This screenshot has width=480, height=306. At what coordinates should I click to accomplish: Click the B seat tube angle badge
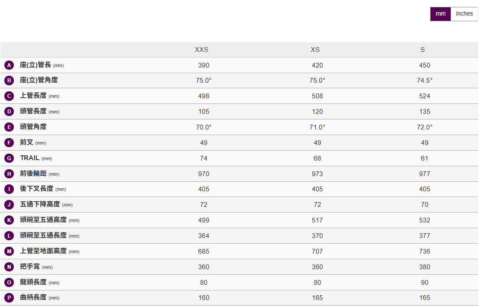click(x=9, y=81)
